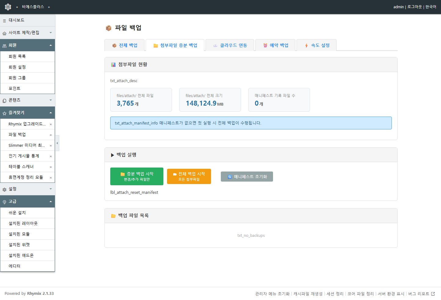
Task: Open 인기 게시물 통계 favorite item
Action: coord(24,156)
